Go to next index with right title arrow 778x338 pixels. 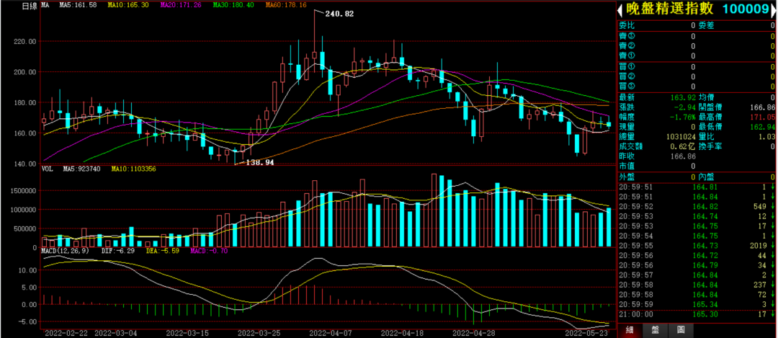pos(773,10)
